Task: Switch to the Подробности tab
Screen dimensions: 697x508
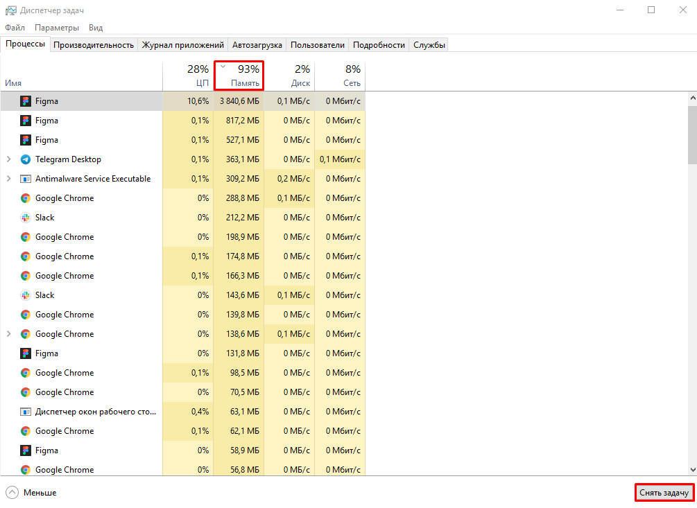Action: 379,45
